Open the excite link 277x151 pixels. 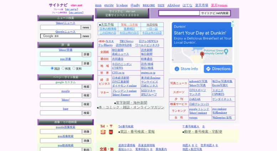109,5
